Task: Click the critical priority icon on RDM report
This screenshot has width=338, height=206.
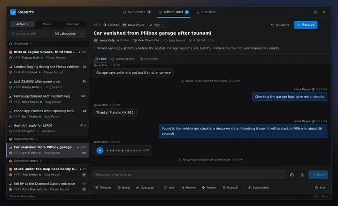Action: click(10, 52)
